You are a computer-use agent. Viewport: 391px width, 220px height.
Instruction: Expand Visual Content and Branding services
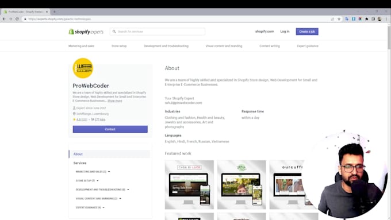coord(98,199)
